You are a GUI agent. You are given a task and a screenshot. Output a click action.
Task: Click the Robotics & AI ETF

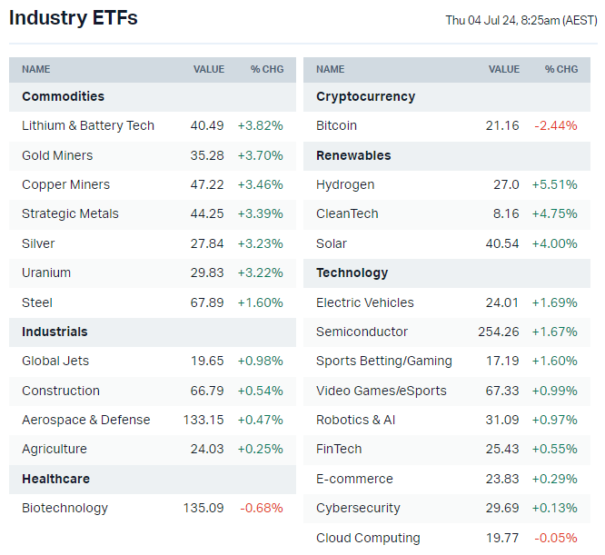coord(355,420)
